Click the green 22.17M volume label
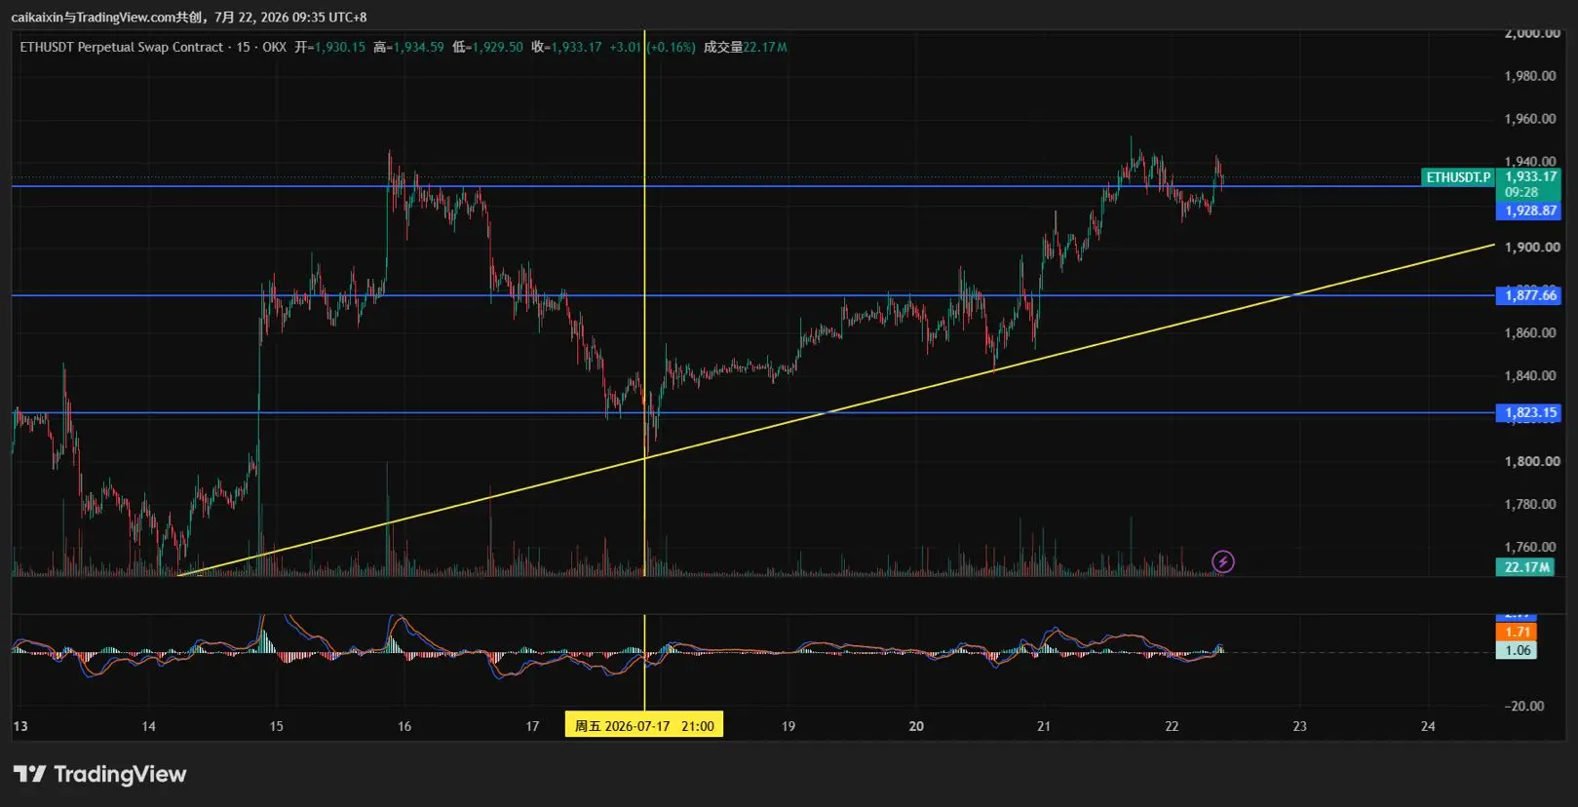 tap(1526, 567)
